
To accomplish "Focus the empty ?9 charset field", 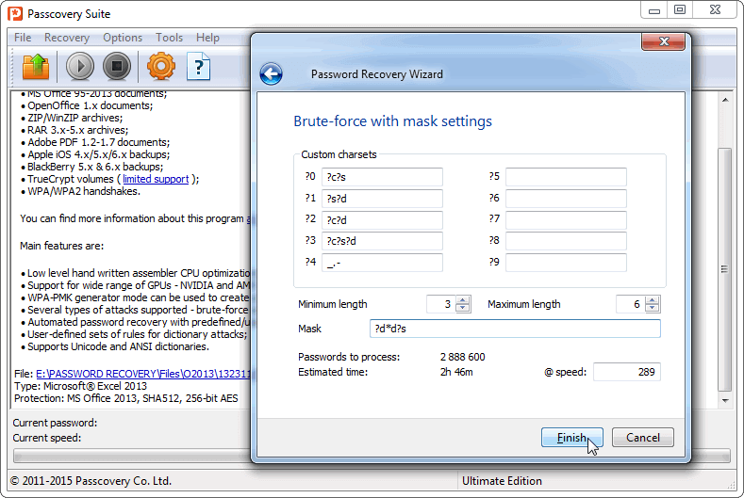I will [566, 263].
